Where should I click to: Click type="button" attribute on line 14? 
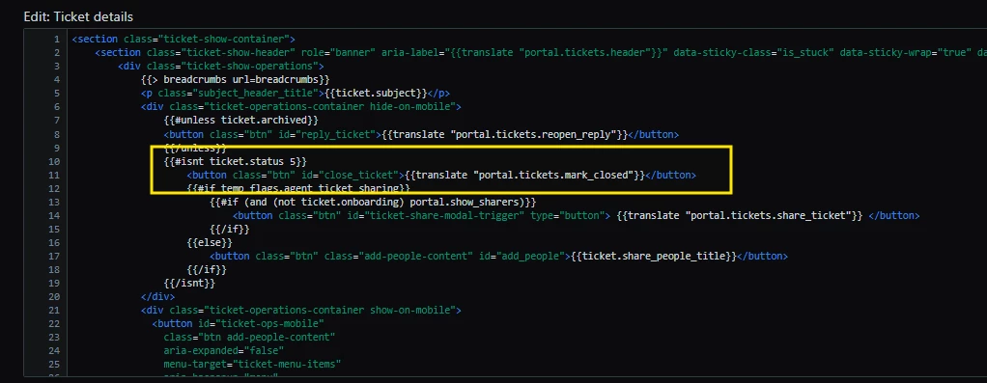pos(569,216)
